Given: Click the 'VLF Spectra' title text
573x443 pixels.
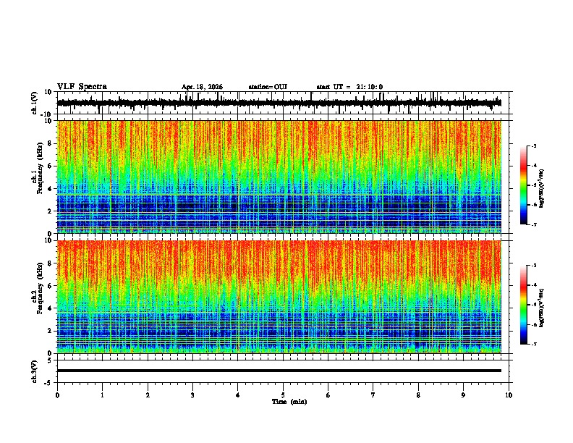Looking at the screenshot, I should pyautogui.click(x=82, y=86).
